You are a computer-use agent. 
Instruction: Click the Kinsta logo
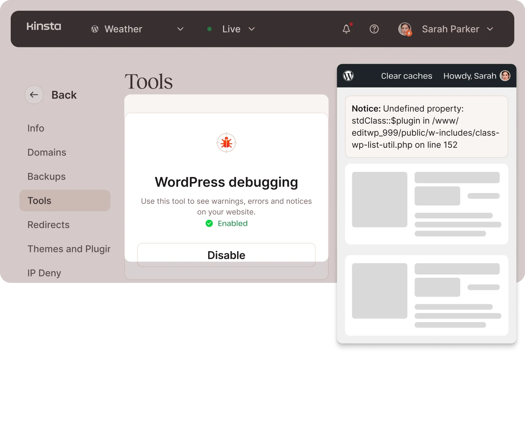(x=44, y=26)
